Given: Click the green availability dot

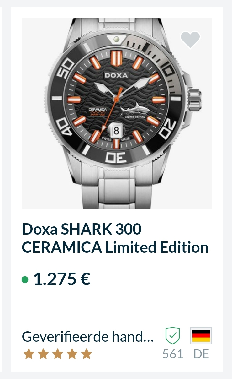Looking at the screenshot, I should tap(25, 279).
